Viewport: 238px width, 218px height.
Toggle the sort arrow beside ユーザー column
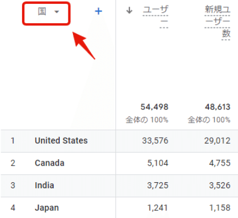(x=129, y=10)
